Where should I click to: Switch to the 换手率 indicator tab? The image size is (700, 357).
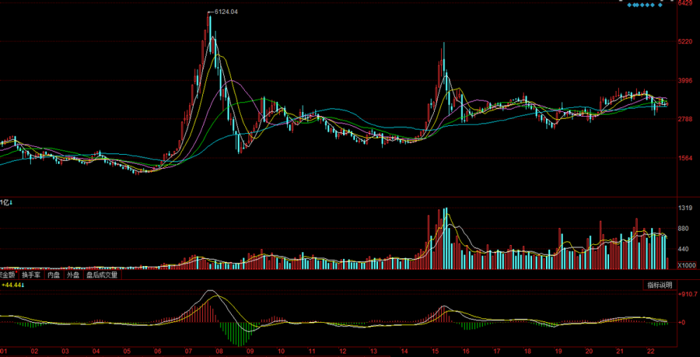point(31,275)
